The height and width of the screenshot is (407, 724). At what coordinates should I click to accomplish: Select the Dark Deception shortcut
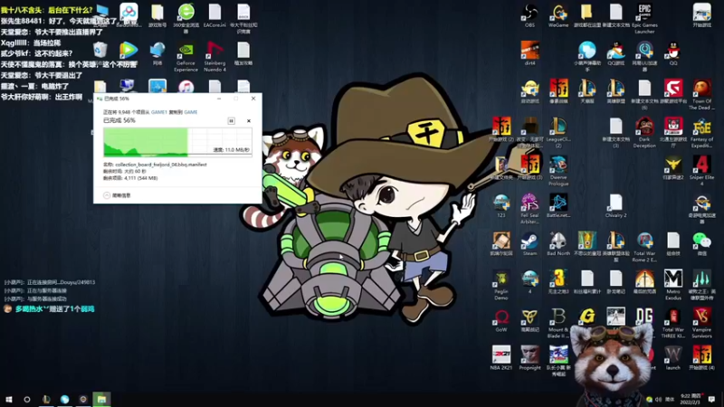(644, 127)
